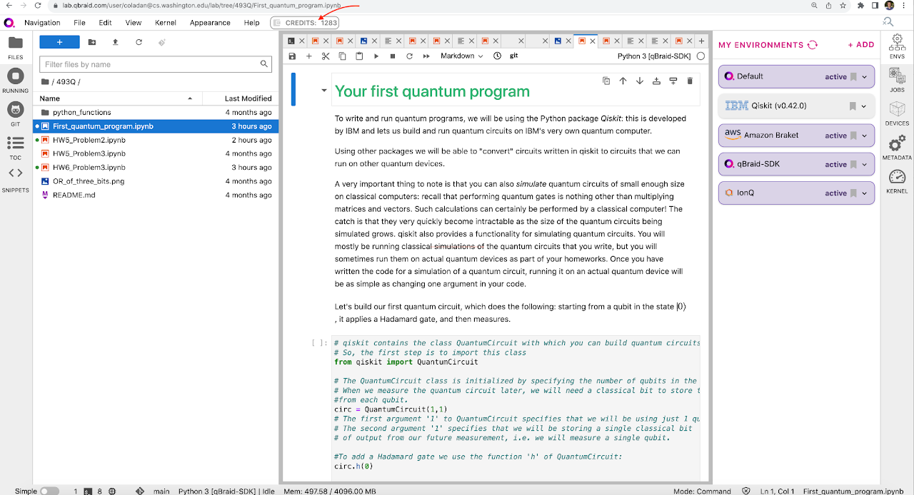The width and height of the screenshot is (914, 495).
Task: Insert a cell below the heading cell
Action: pyautogui.click(x=673, y=81)
